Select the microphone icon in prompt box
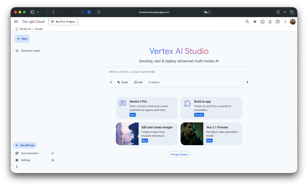The width and height of the screenshot is (308, 187). pos(247,82)
